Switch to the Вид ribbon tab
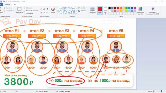 (x=15, y=5)
